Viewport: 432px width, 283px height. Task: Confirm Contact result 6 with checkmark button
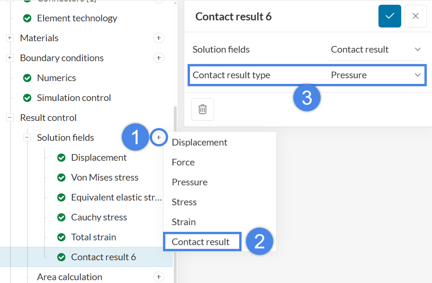pyautogui.click(x=390, y=16)
